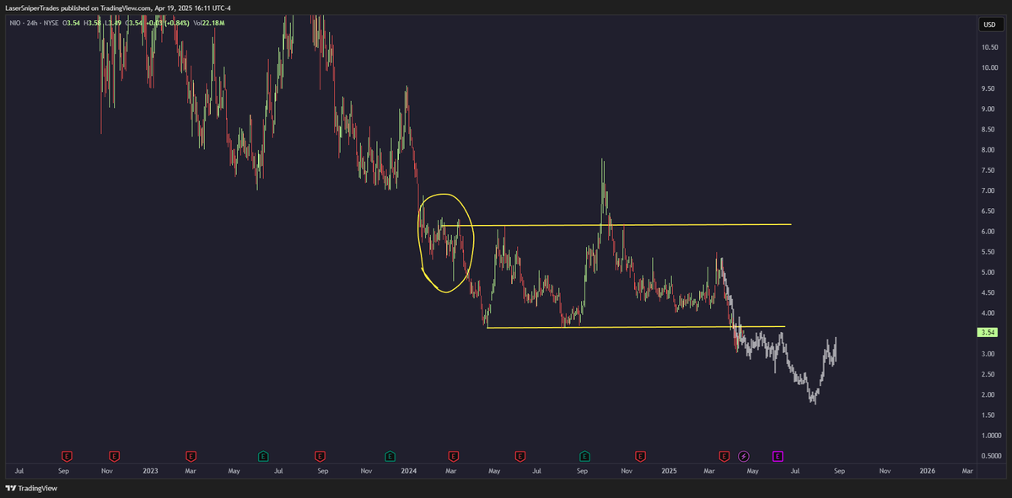Click the 9.00 price axis label
1012x498 pixels.
point(990,109)
